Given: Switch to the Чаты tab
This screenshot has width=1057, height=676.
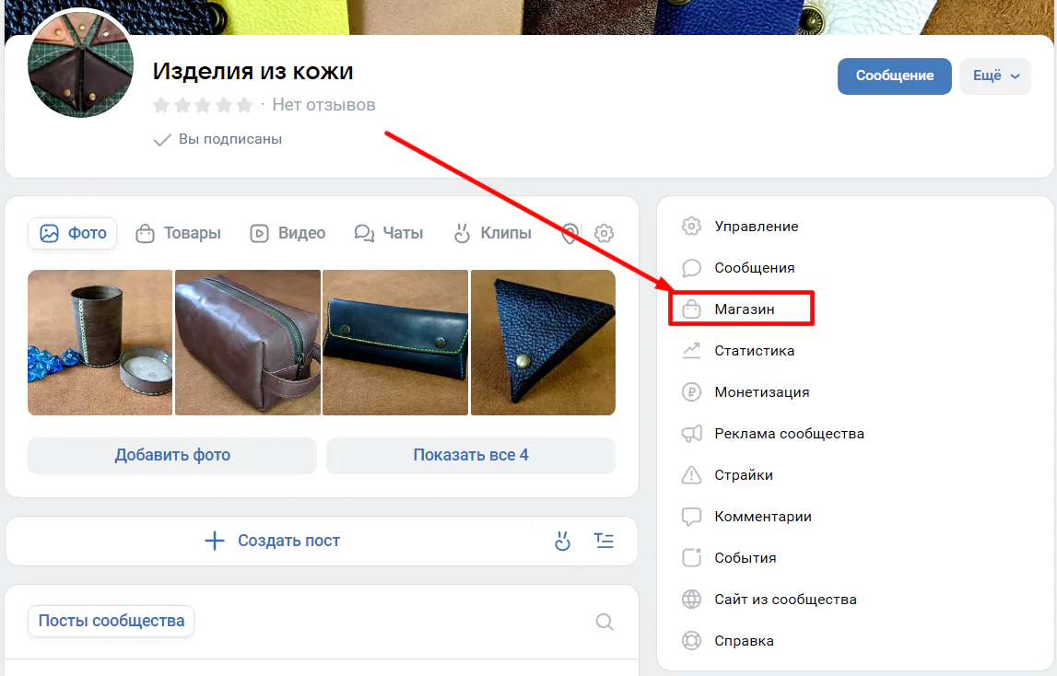Looking at the screenshot, I should click(389, 233).
